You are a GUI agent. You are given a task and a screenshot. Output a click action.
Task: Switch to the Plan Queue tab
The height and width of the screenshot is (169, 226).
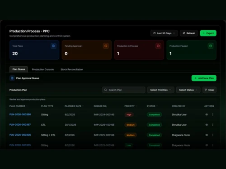(x=19, y=69)
